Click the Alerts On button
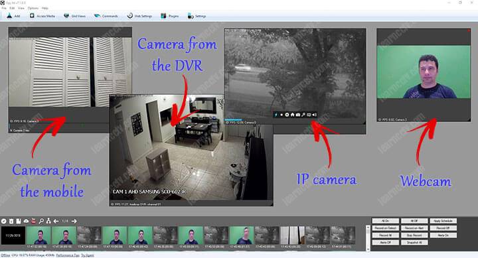 443,235
